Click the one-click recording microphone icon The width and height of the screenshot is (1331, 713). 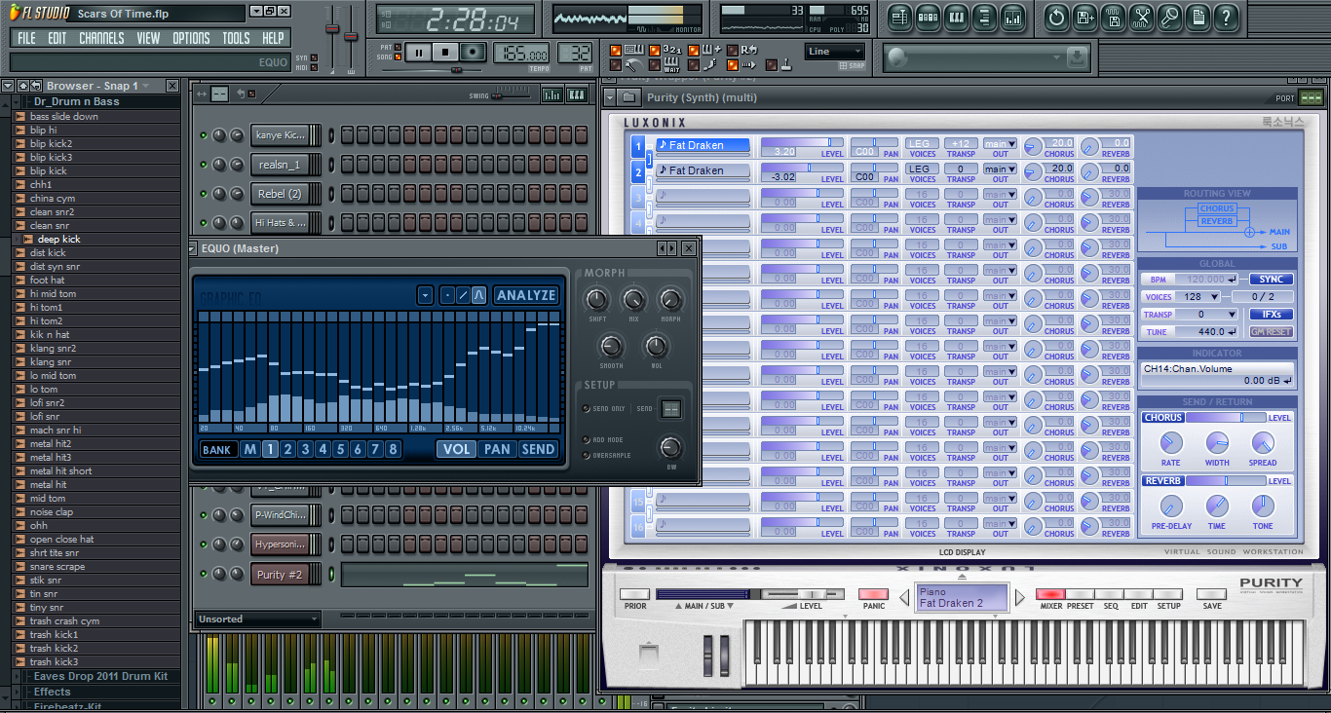[1169, 17]
